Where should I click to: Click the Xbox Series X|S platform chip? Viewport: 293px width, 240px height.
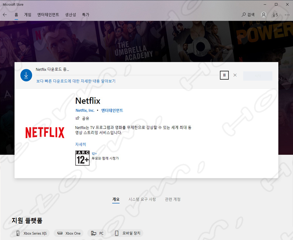(x=31, y=233)
